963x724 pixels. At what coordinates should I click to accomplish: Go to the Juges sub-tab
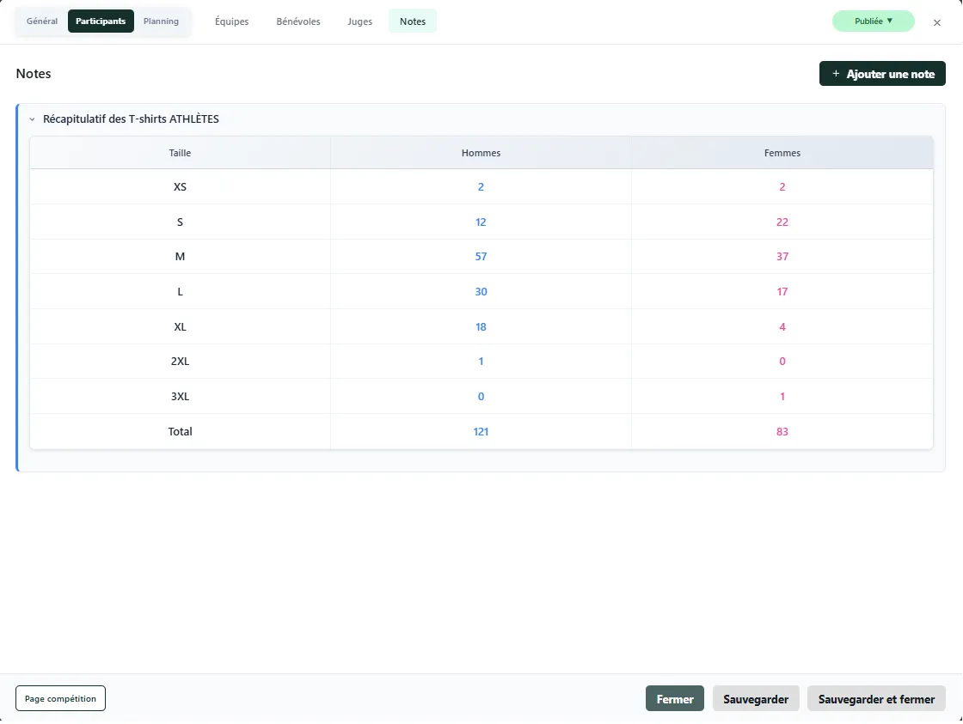[360, 21]
